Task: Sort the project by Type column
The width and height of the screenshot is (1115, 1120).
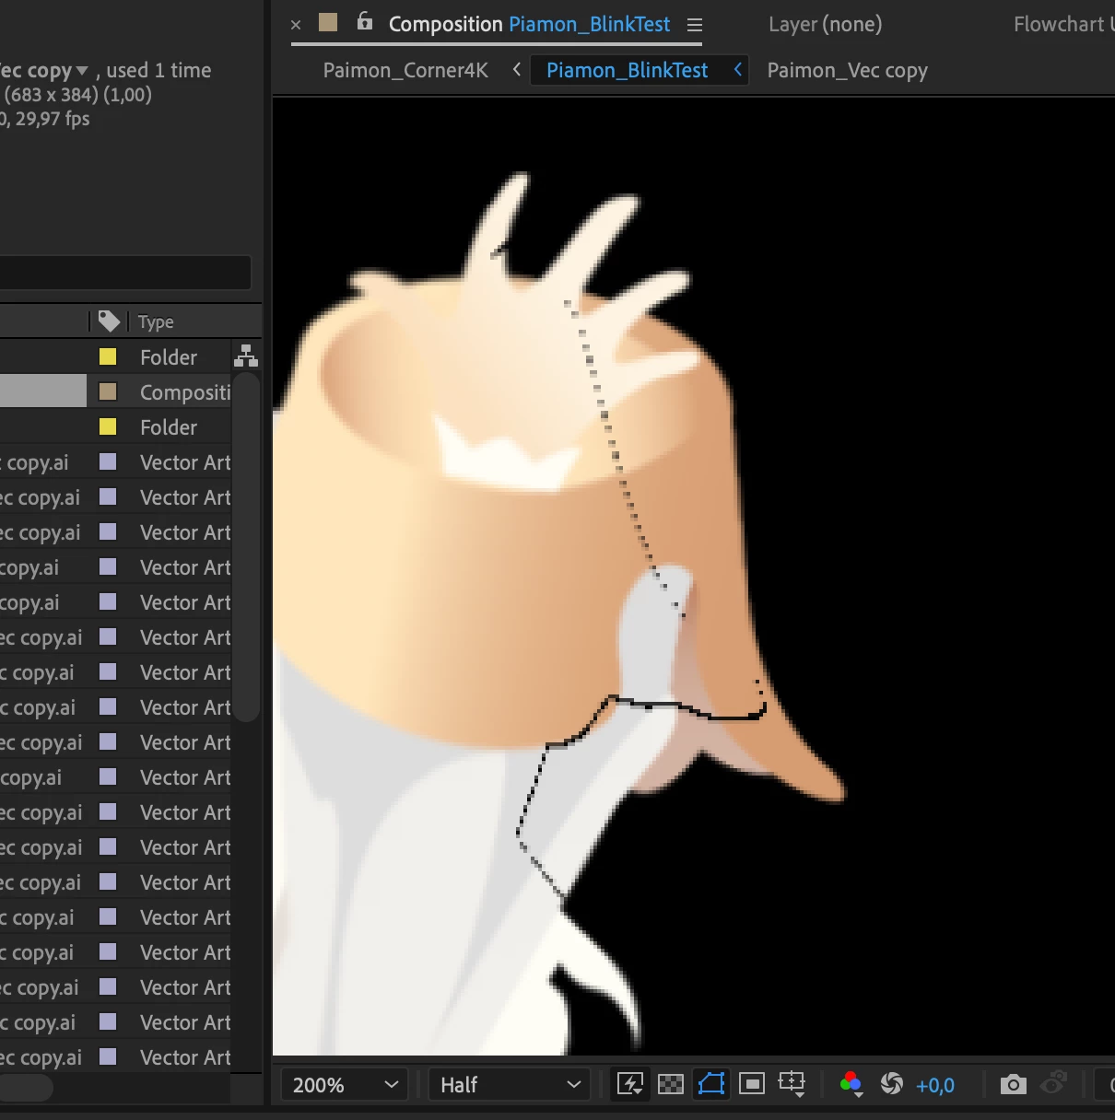Action: point(156,321)
